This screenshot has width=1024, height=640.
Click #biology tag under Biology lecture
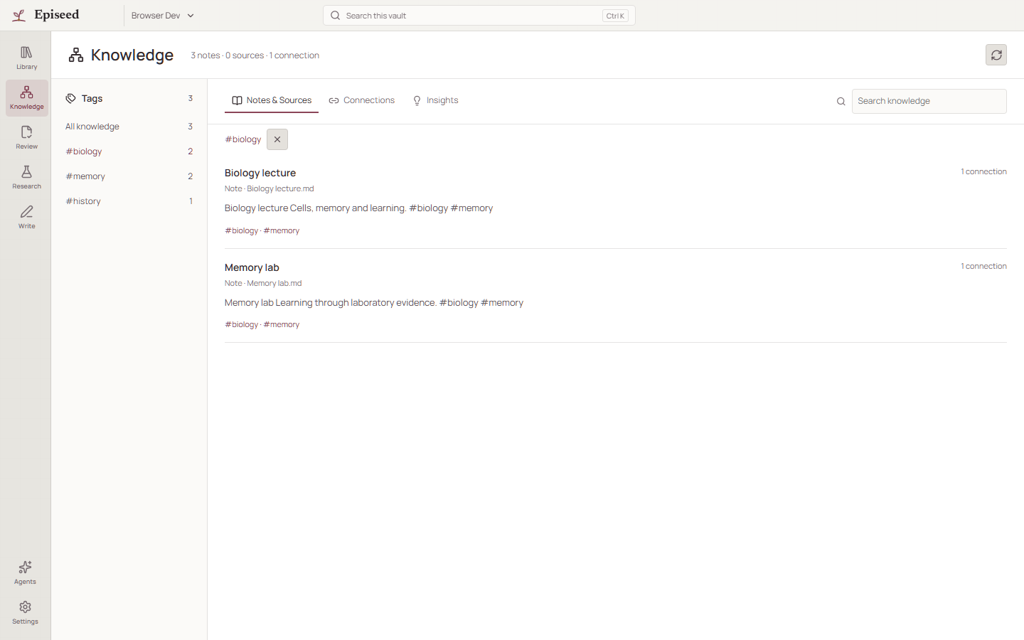coord(242,230)
